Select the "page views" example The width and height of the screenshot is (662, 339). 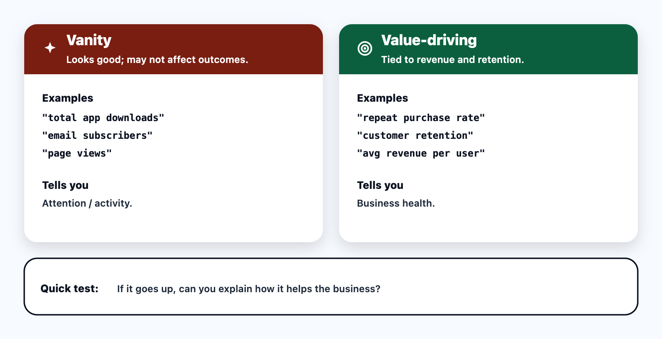[x=77, y=153]
